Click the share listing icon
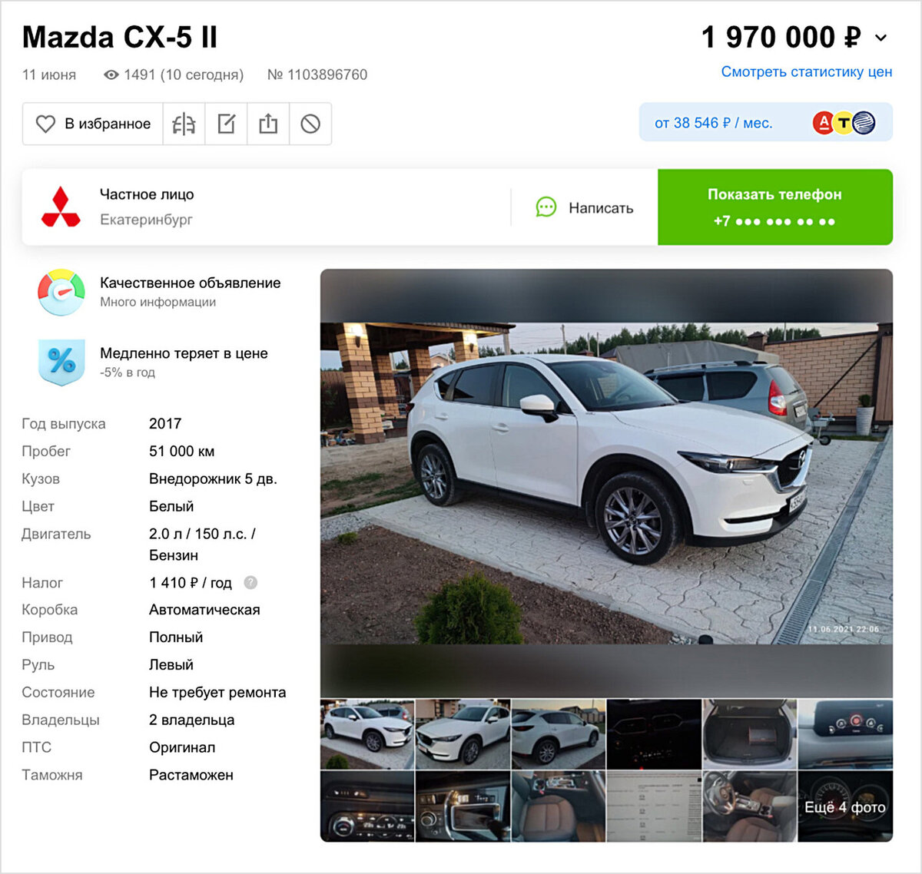This screenshot has width=922, height=874. 268,124
